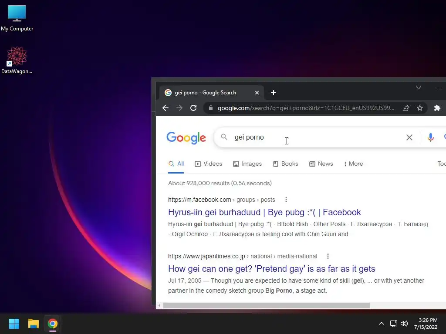Open the clock showing 3:26 PM
Image resolution: width=446 pixels, height=334 pixels.
click(x=426, y=324)
